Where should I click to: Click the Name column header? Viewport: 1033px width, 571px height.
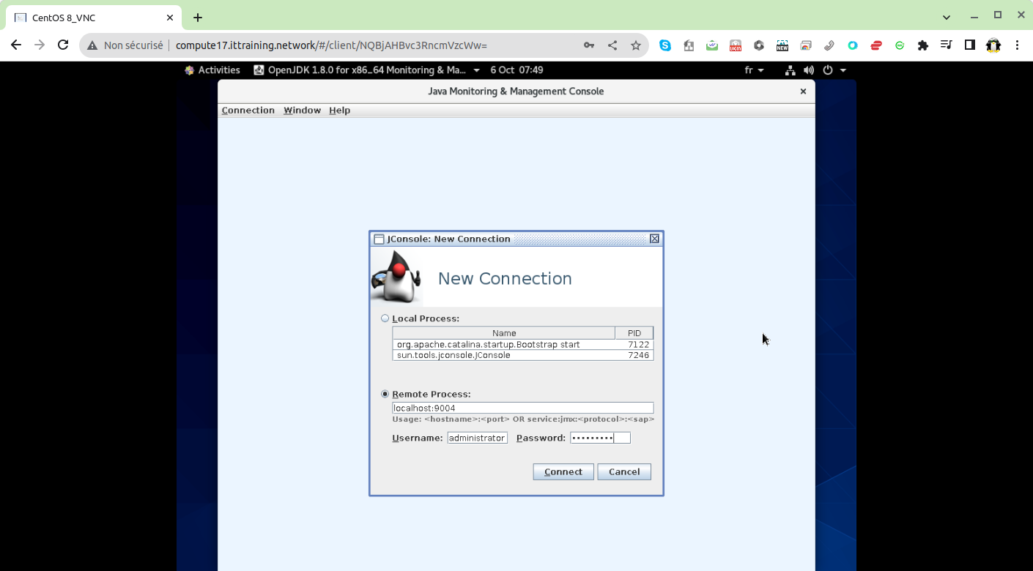[x=504, y=333]
